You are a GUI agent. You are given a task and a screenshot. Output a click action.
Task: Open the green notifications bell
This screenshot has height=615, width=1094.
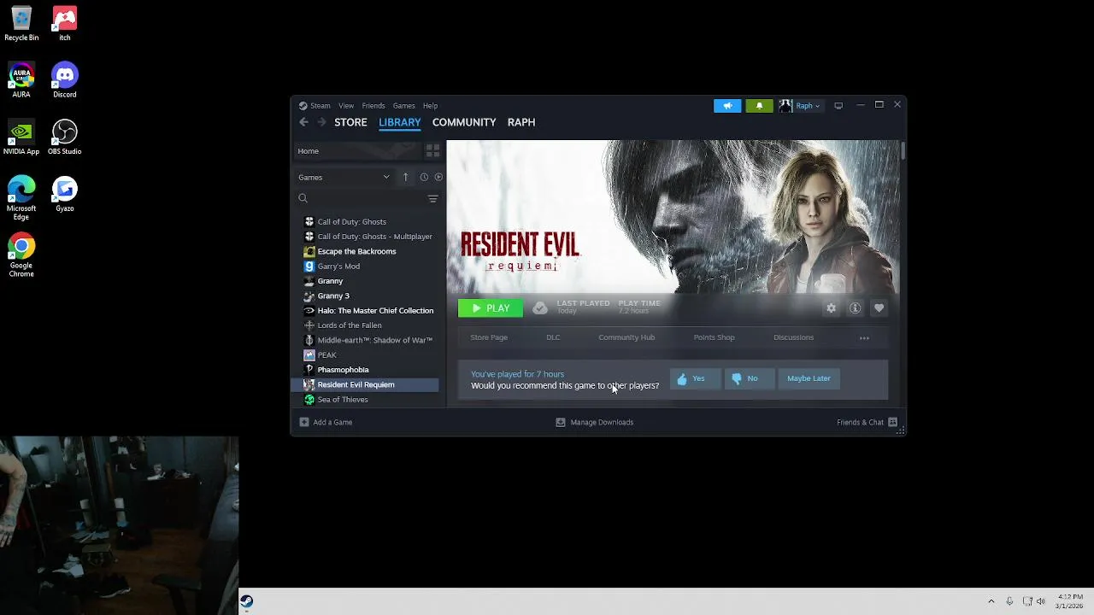coord(759,106)
